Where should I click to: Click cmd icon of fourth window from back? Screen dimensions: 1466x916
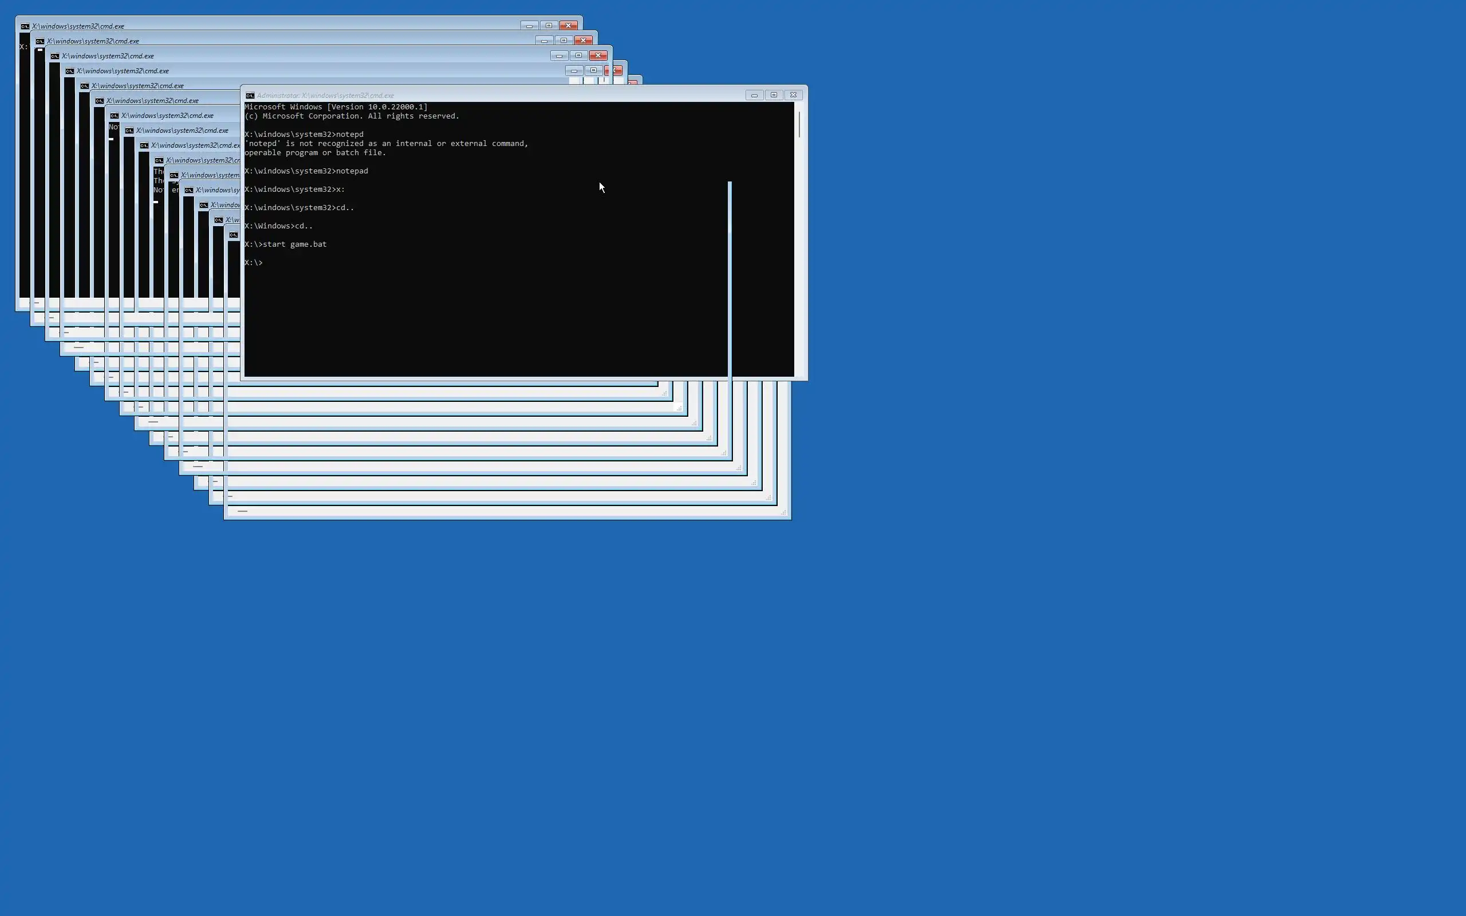(70, 71)
